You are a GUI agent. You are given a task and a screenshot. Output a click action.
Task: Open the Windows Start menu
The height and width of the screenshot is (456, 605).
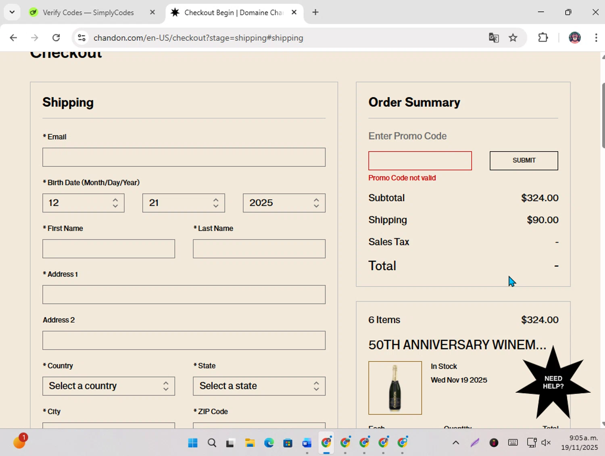[193, 443]
